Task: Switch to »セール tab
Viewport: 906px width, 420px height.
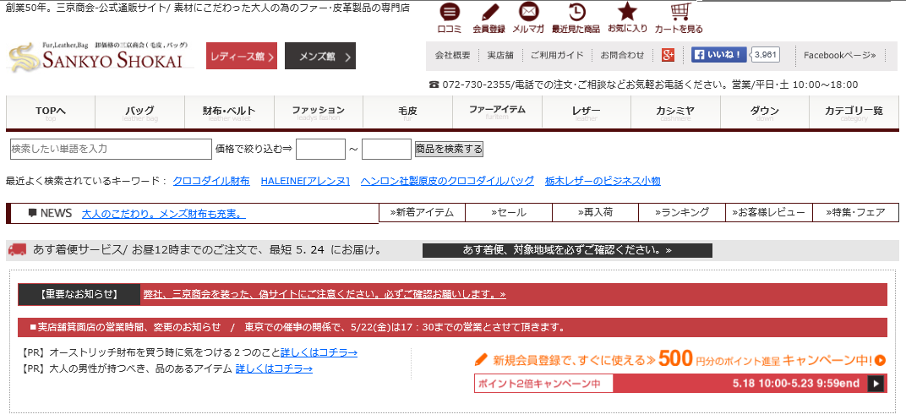Action: click(x=509, y=213)
